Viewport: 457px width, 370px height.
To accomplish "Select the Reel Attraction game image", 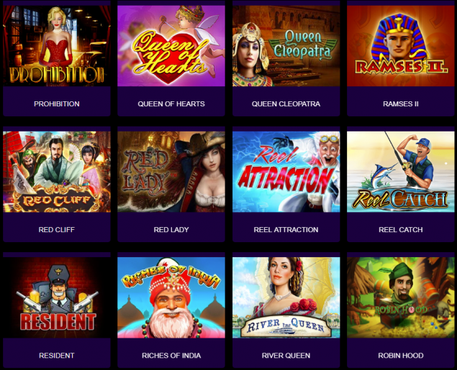I will tap(286, 172).
